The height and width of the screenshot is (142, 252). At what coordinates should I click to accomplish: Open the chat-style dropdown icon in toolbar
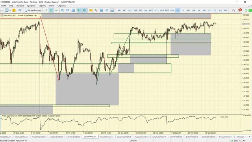[x=7, y=10]
